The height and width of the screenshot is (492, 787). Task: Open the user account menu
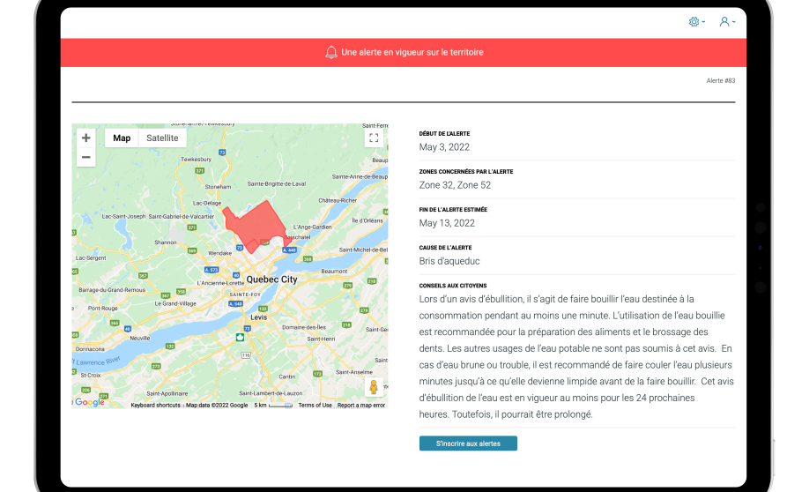coord(727,21)
